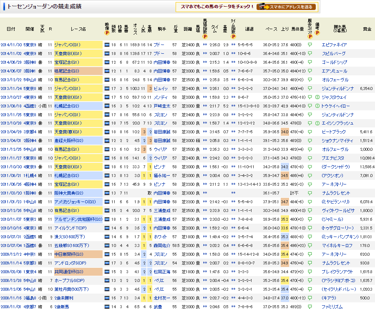Open green remark icon in 札幌記念 2013/08/18 row
Screen dimensions: 375x309
click(x=317, y=106)
